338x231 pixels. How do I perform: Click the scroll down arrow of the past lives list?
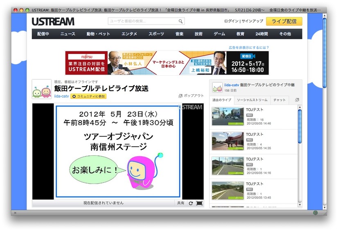[x=300, y=205]
